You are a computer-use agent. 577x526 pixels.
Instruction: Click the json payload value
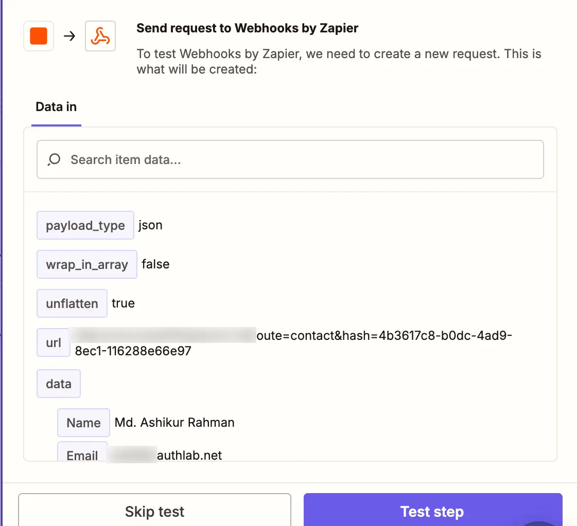pos(150,225)
